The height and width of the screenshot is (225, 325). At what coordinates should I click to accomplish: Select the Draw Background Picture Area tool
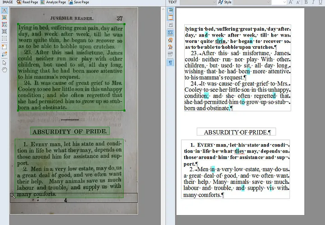coord(4,24)
